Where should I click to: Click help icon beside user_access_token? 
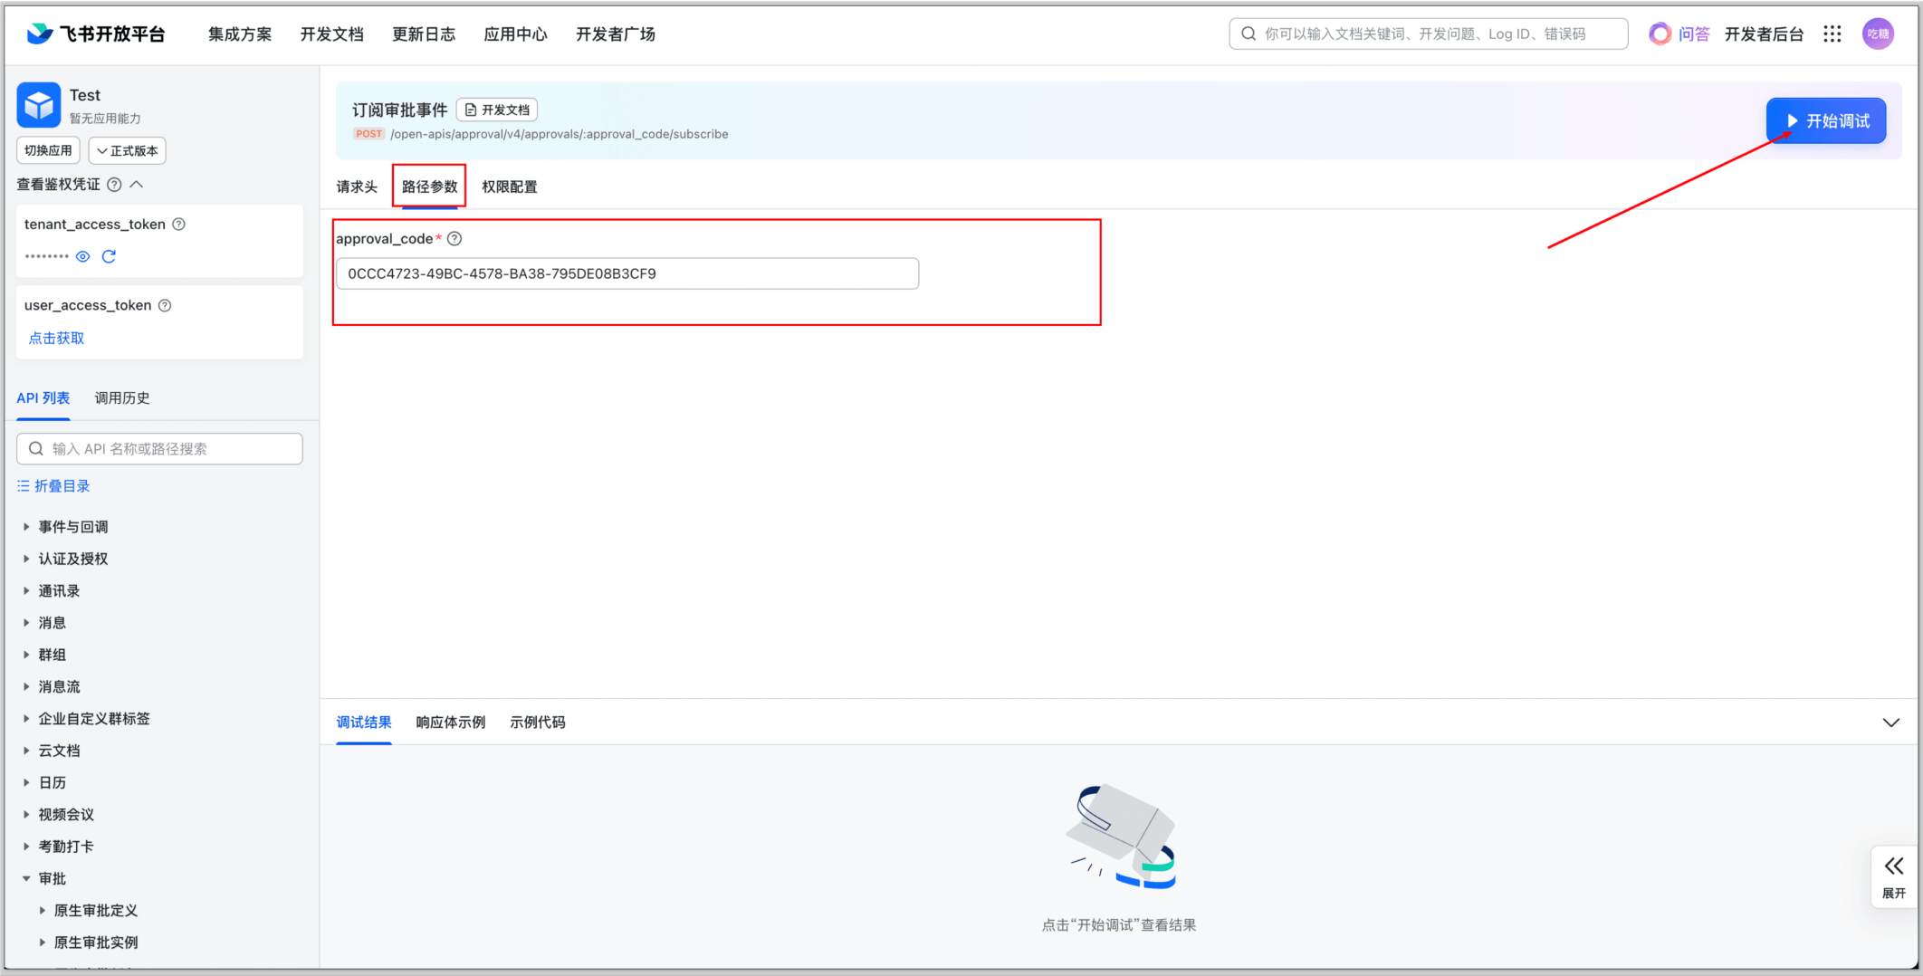[165, 306]
